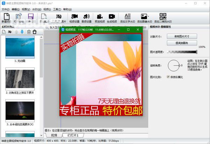Maximize the 视频预览 preview window
210x144 pixels.
[128, 30]
